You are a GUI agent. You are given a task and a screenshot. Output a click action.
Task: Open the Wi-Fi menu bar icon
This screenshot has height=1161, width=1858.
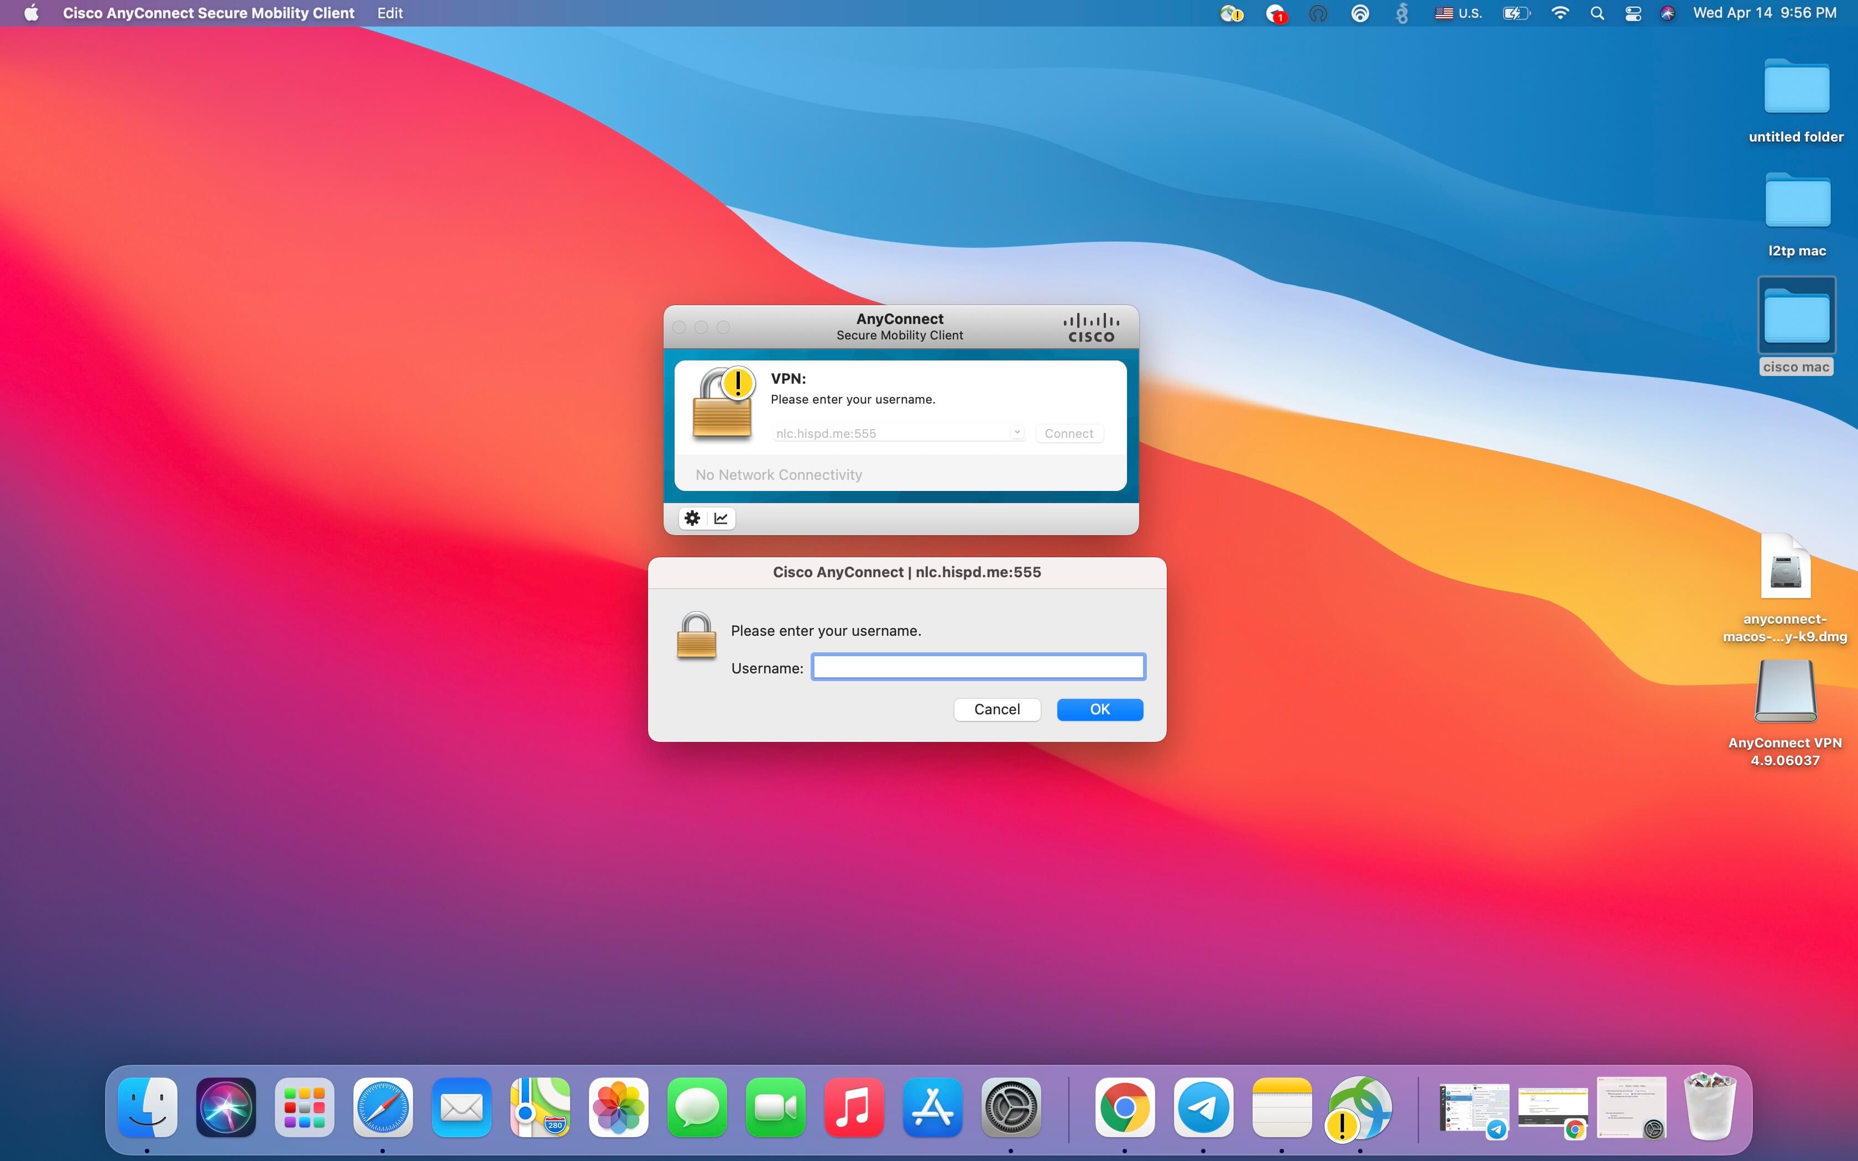click(1559, 13)
